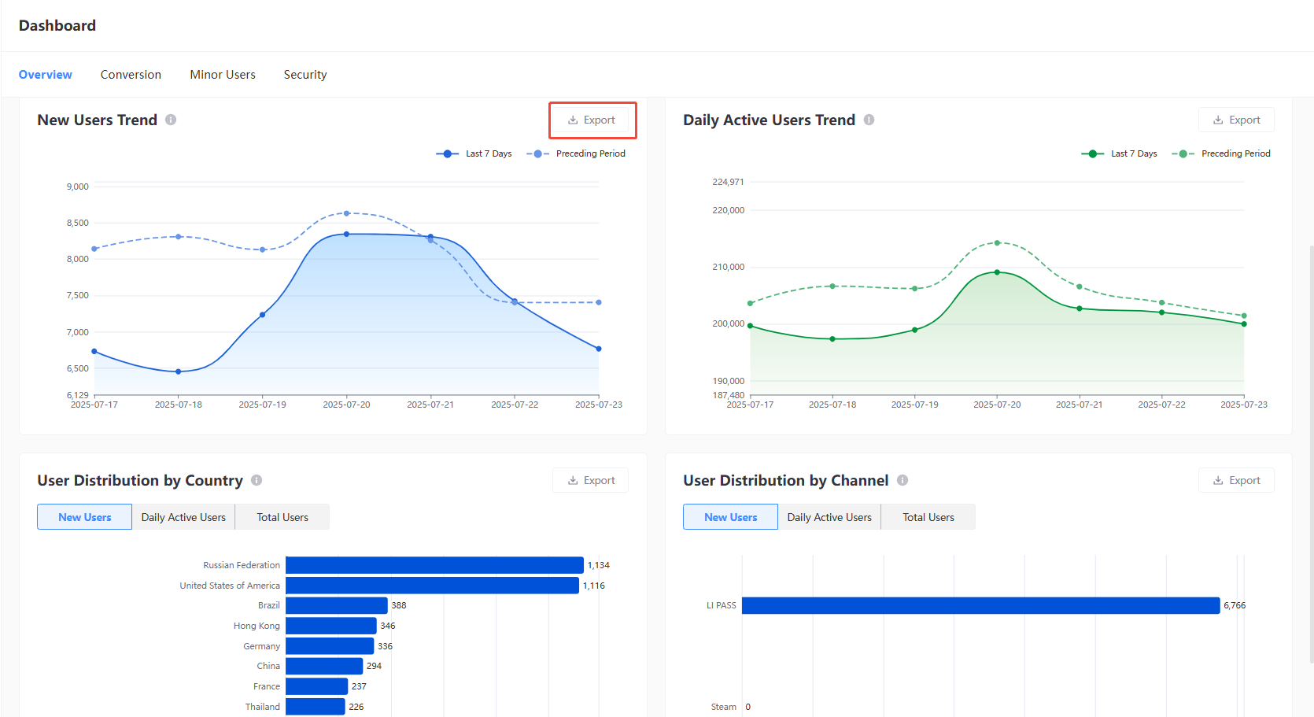Toggle Last 7 Days legend in New Users Trend
The width and height of the screenshot is (1314, 717).
pos(474,153)
